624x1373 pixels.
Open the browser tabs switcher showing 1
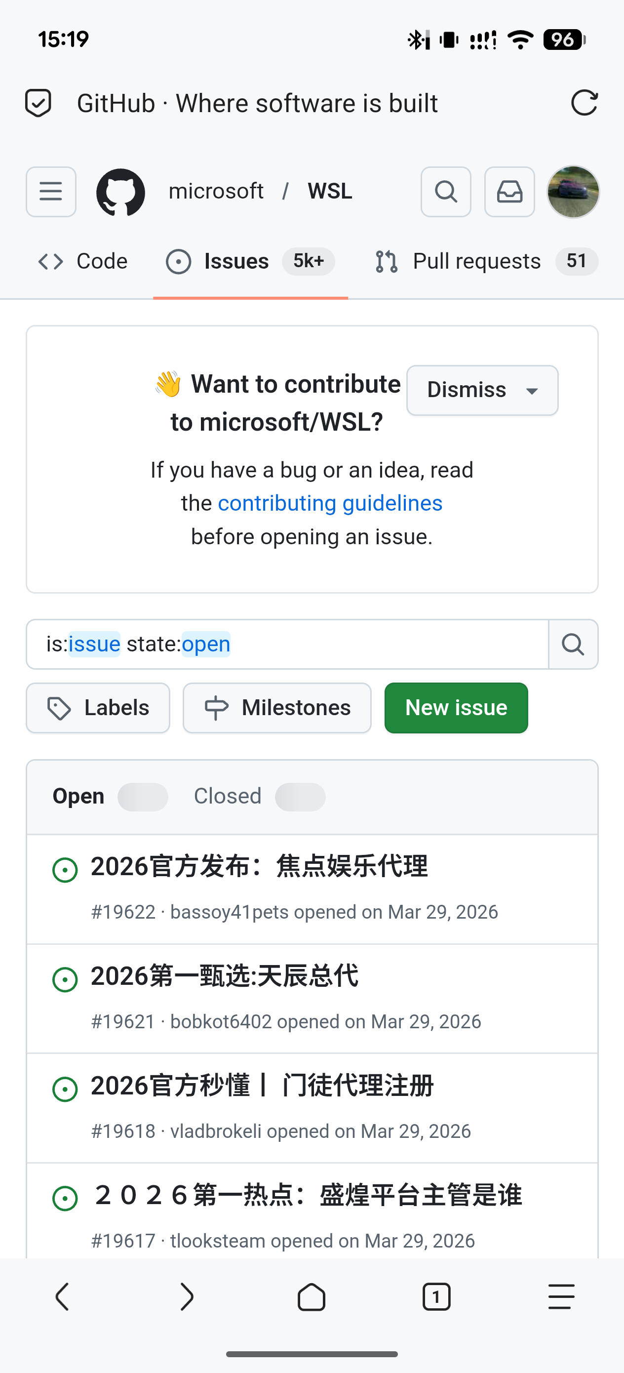pos(436,1297)
